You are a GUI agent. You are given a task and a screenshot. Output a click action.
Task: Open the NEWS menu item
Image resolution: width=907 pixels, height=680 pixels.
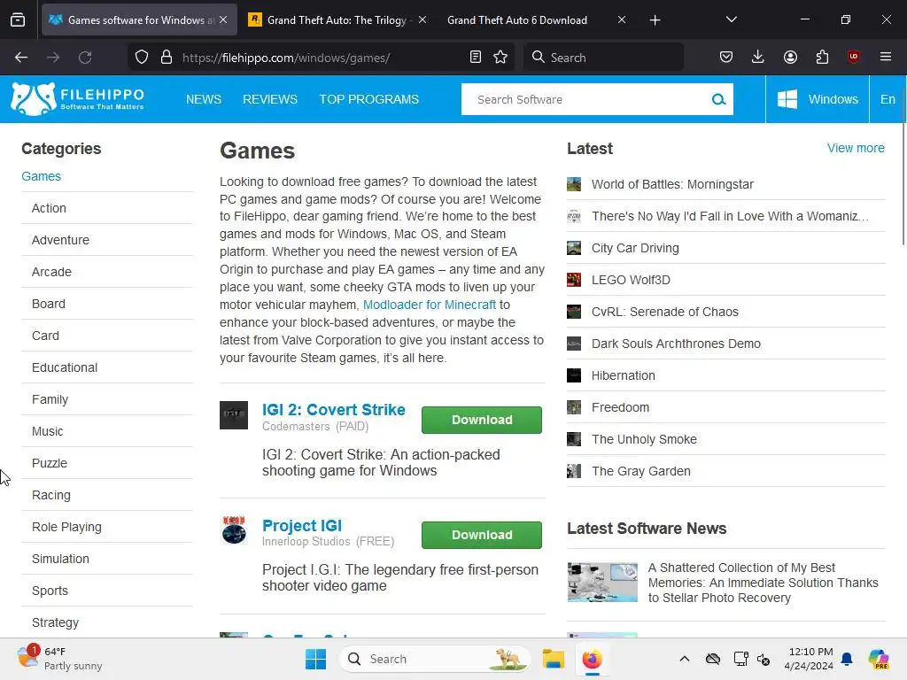point(204,99)
